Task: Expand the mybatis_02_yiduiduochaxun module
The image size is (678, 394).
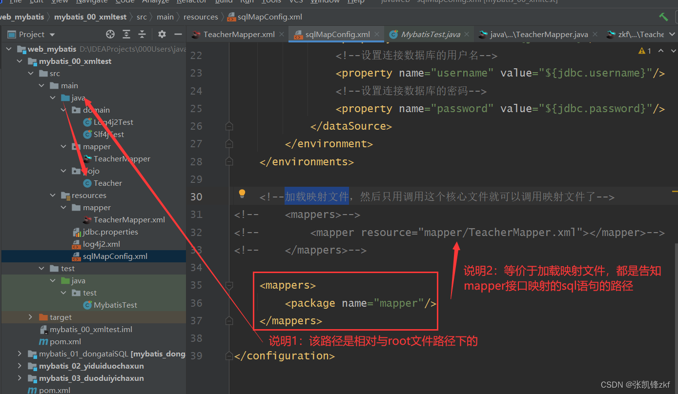Action: pos(20,366)
